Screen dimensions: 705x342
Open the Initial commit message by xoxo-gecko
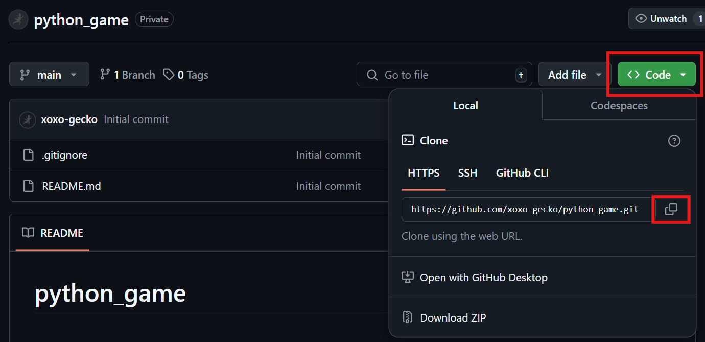click(136, 119)
